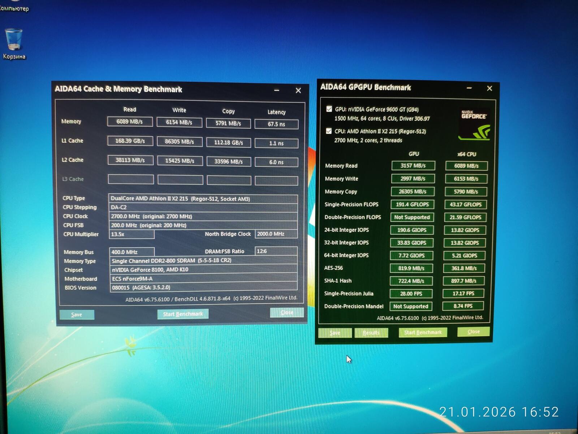Click the L2 Cache Write value 15425 MB/s
This screenshot has width=578, height=434.
click(180, 161)
